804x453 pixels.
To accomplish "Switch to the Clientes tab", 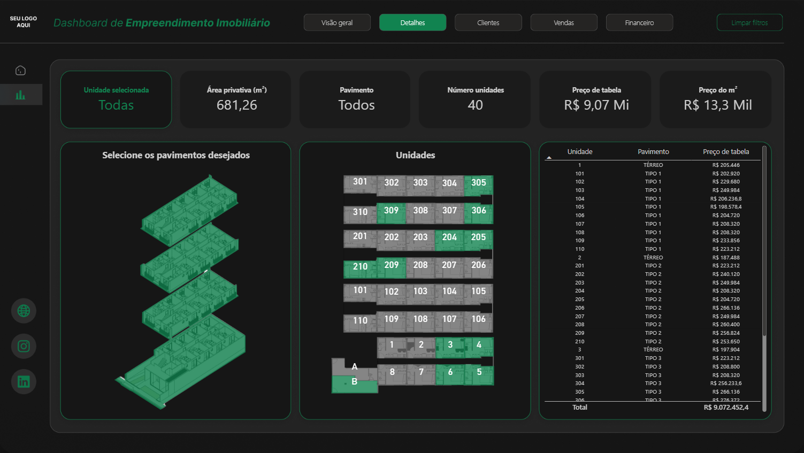I will [488, 22].
